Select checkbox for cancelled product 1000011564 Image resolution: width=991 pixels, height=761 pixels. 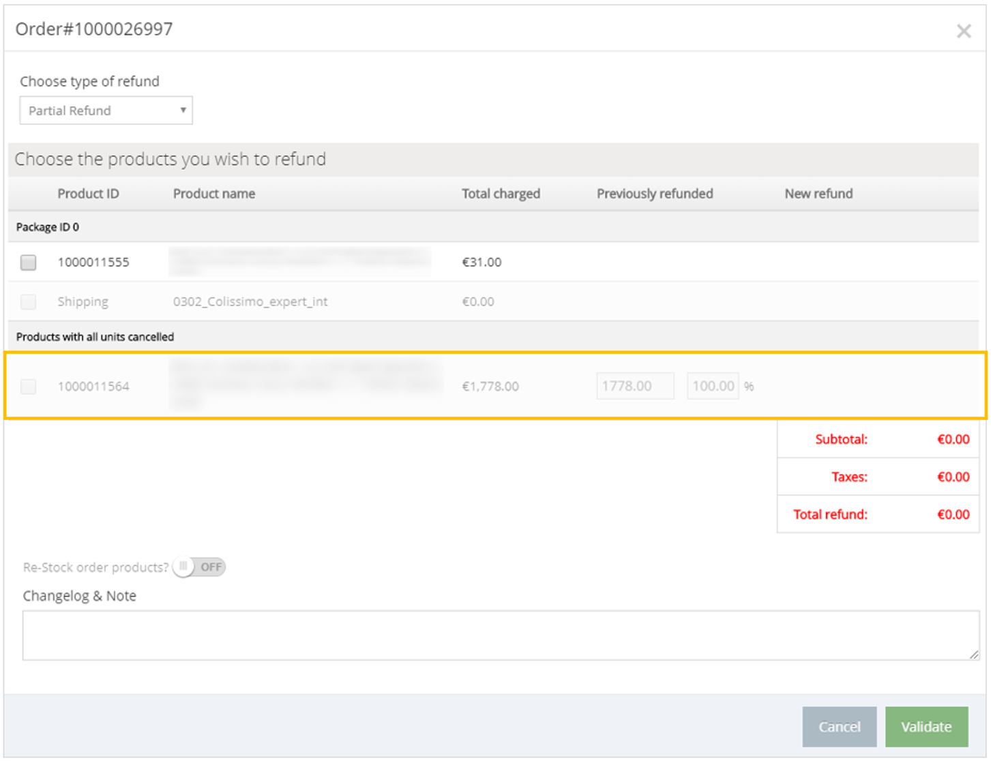tap(28, 387)
